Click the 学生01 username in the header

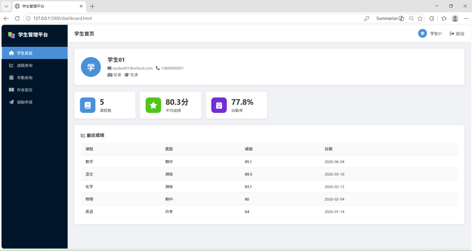click(436, 34)
